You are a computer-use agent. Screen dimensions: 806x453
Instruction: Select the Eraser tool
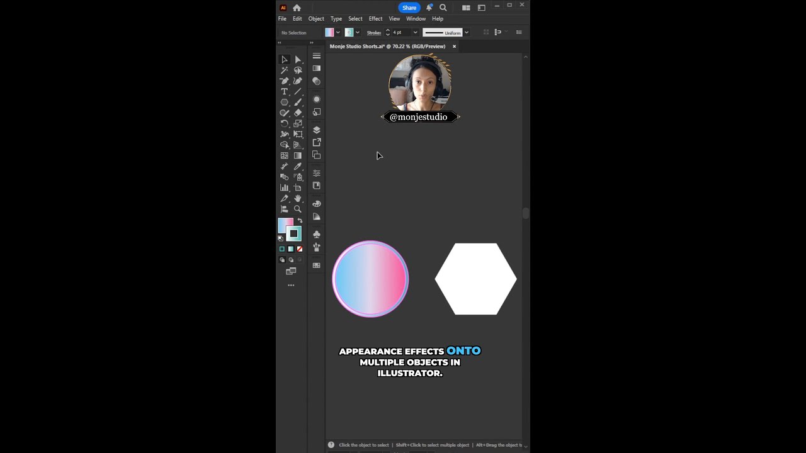[x=298, y=113]
